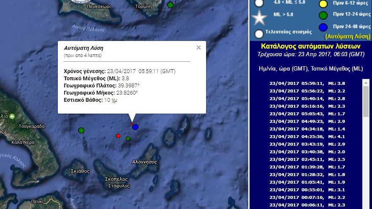Close the Αυτόματη Λύση info popup
This screenshot has height=209, width=372.
(198, 48)
